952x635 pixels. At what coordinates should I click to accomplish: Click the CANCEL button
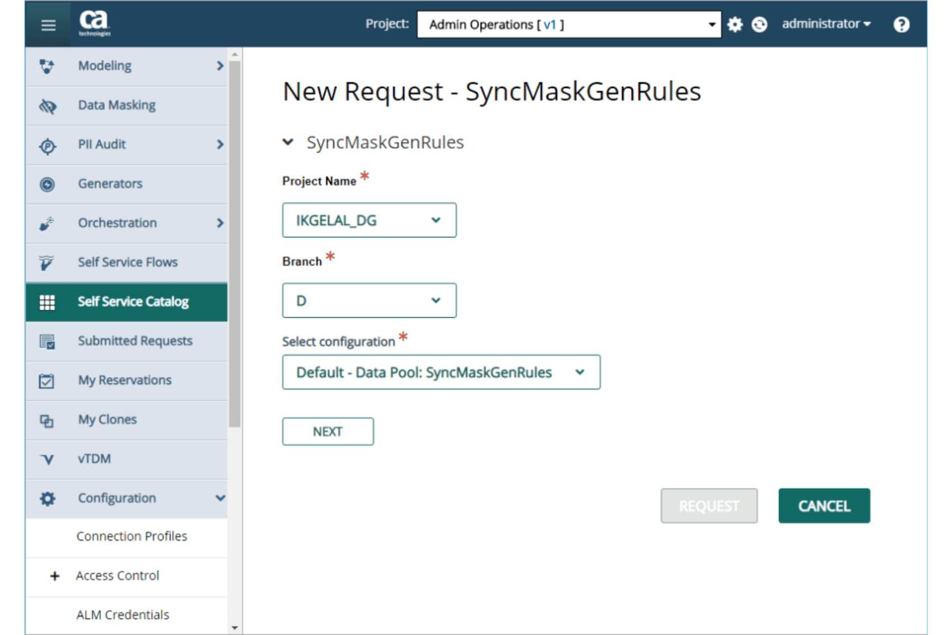pos(824,506)
